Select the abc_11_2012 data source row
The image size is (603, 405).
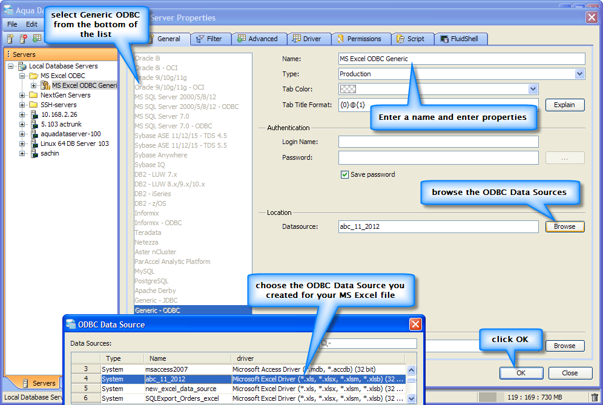coord(238,379)
